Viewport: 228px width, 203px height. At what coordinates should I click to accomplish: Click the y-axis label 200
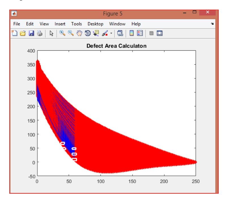point(31,107)
